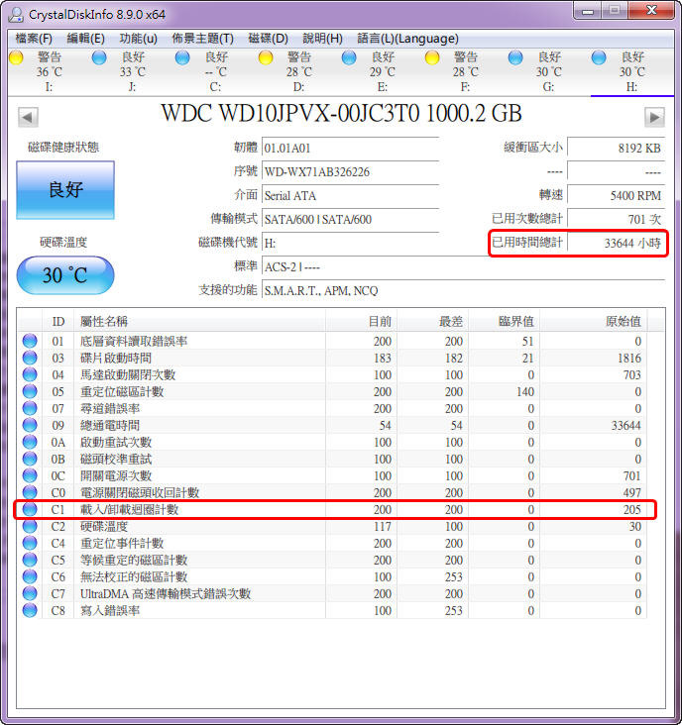The height and width of the screenshot is (725, 682).
Task: Select the 總通電時間 row
Action: (332, 425)
